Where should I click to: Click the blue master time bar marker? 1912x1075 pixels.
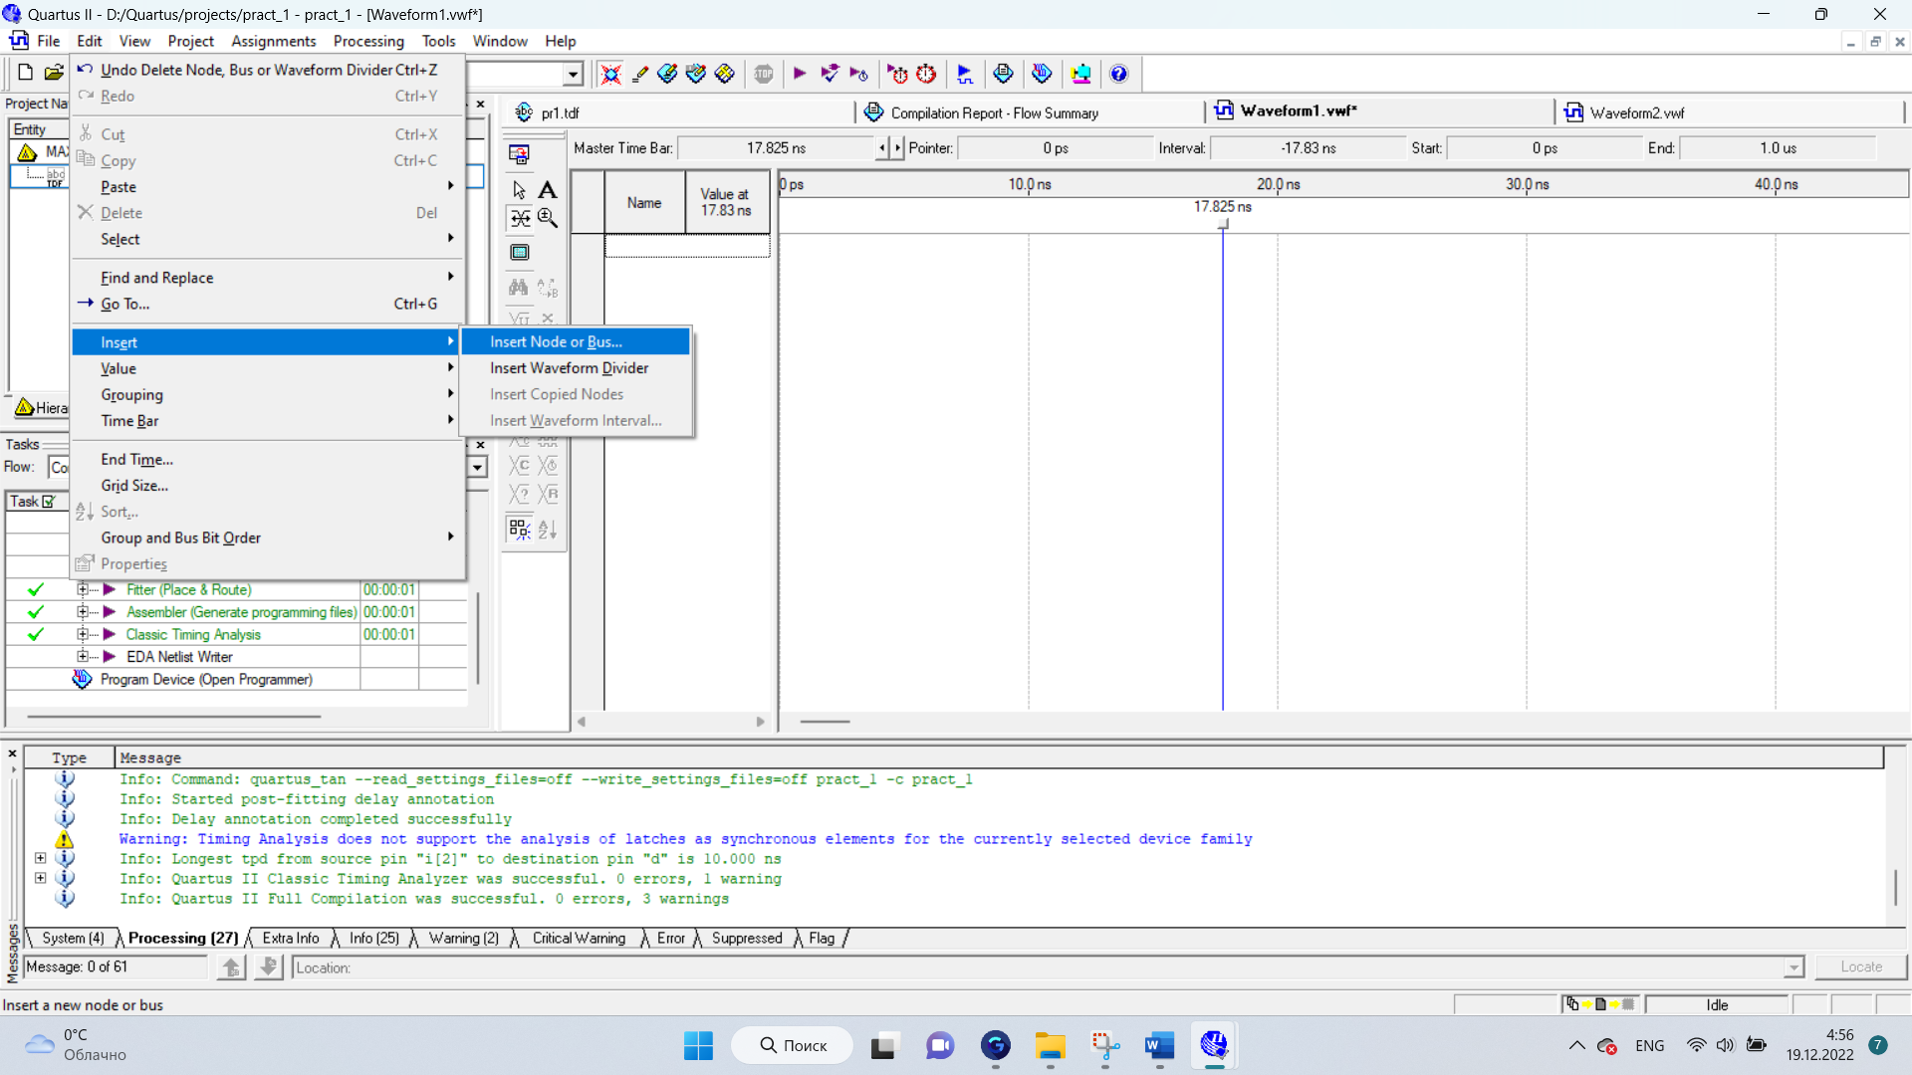tap(1223, 225)
